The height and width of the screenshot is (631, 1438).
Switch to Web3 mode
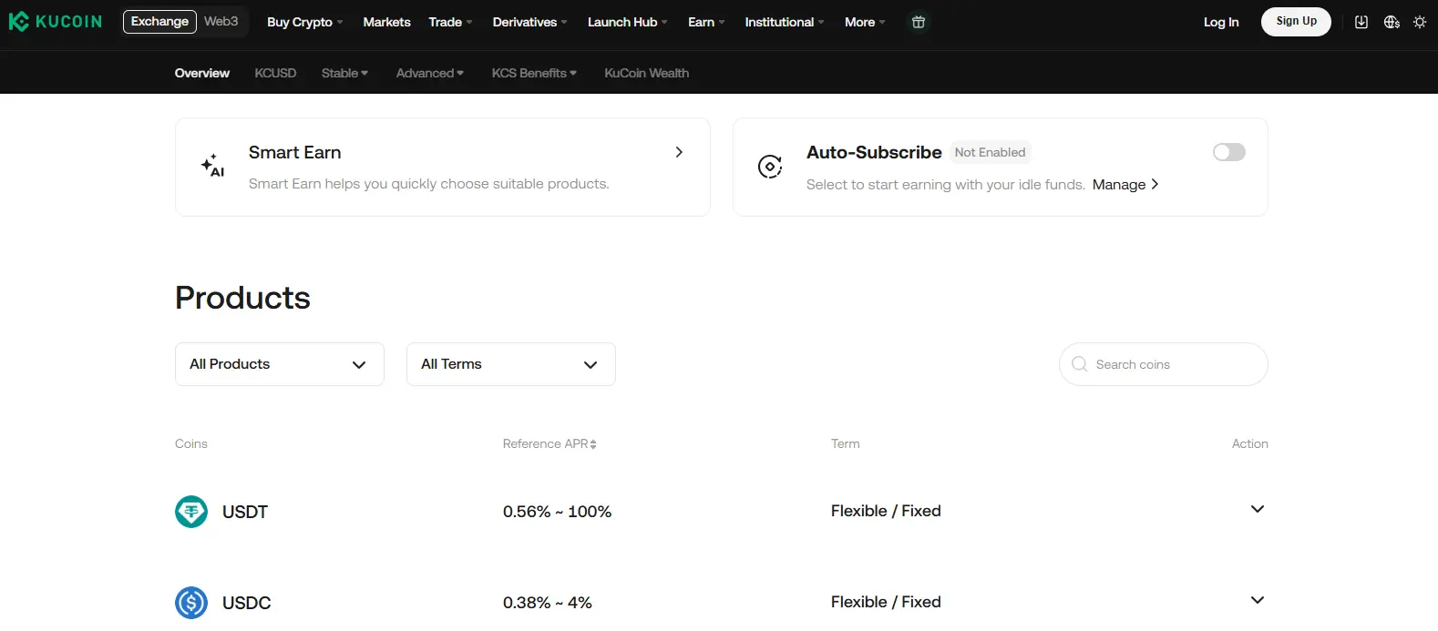pos(221,21)
